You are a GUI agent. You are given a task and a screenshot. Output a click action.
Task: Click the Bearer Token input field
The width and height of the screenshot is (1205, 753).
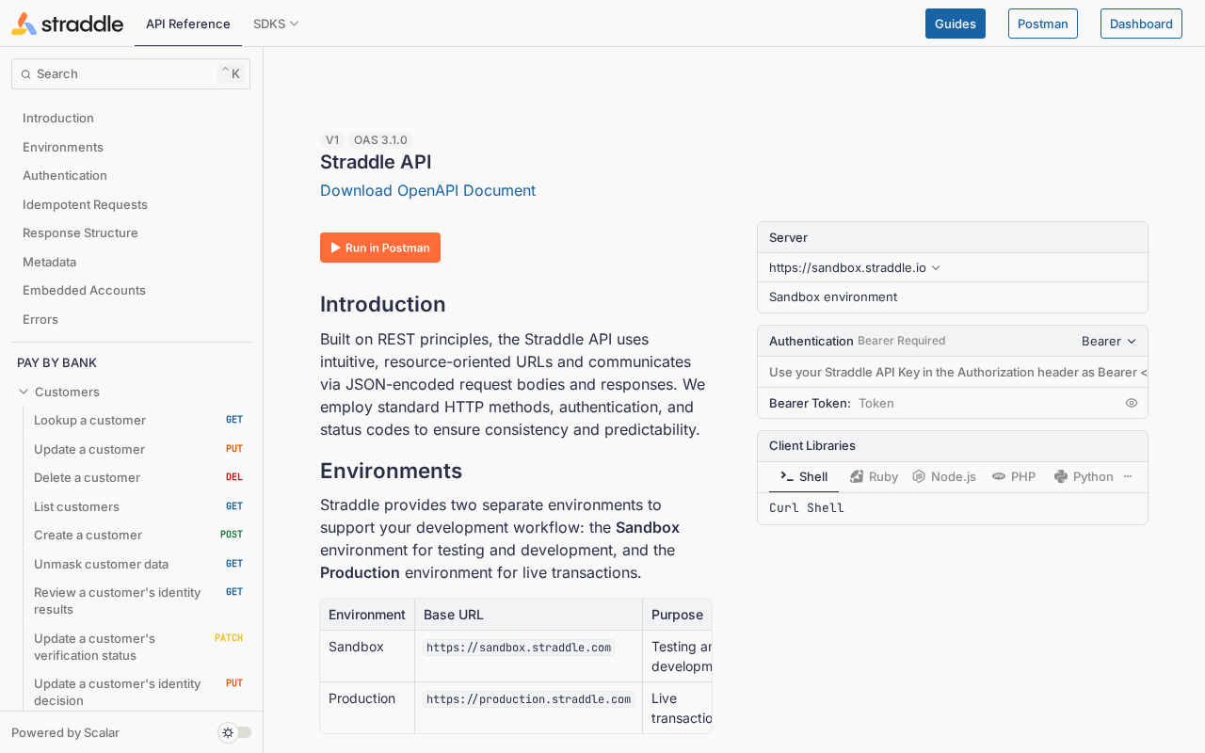click(987, 403)
